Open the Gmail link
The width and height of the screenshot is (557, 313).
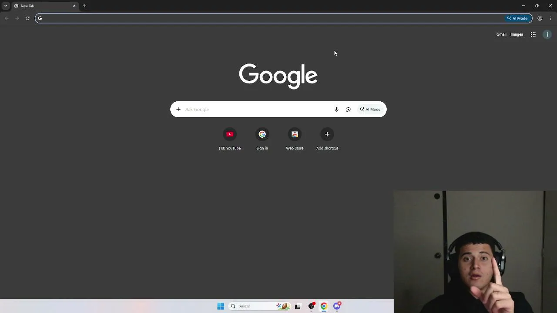pos(501,34)
